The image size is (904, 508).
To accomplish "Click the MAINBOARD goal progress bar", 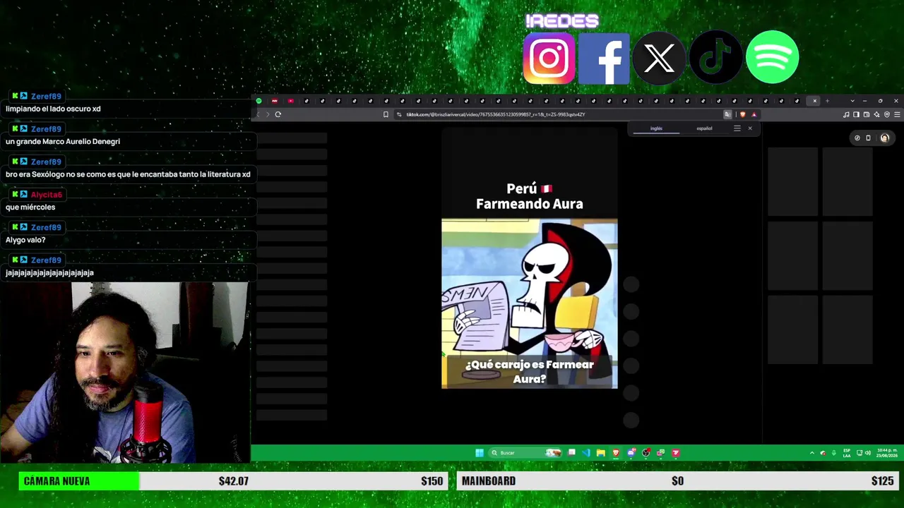I will (x=678, y=481).
